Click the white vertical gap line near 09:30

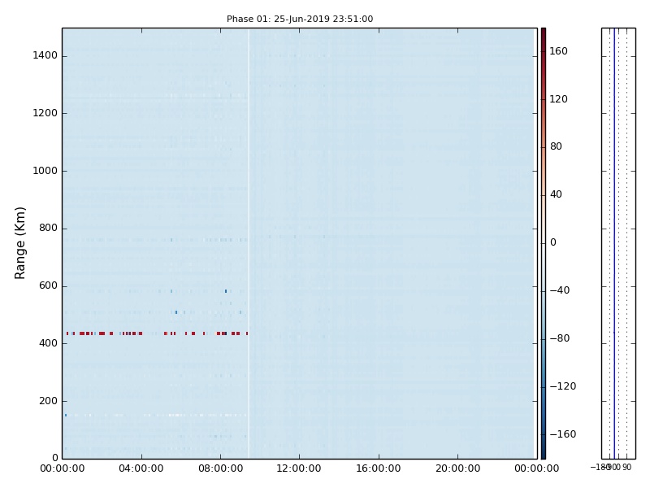[249, 243]
